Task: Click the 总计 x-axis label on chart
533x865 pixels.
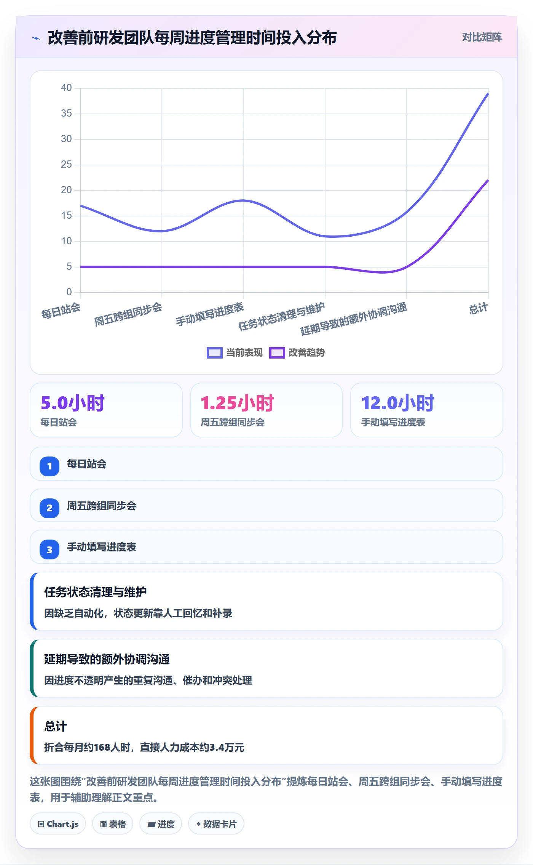Action: 478,308
